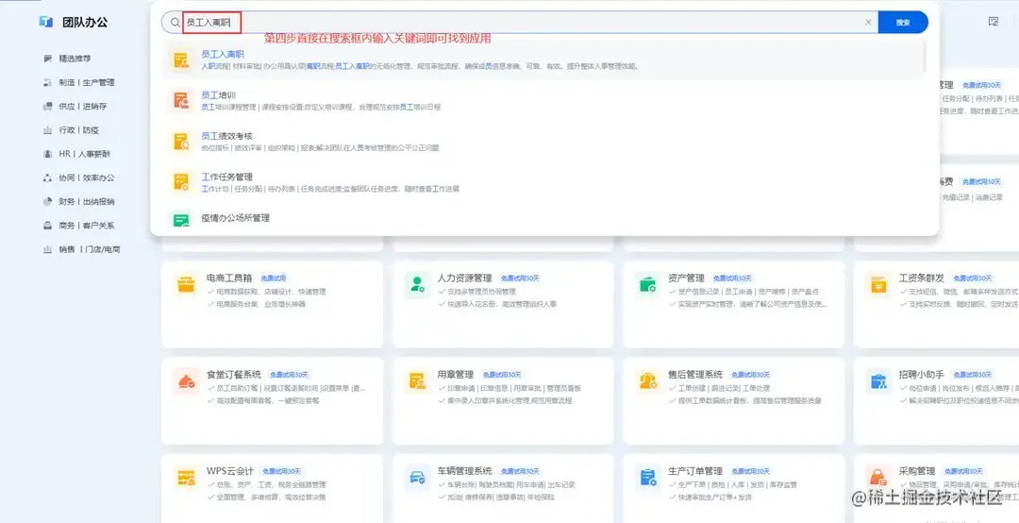This screenshot has height=523, width=1019.
Task: Click the 售后管理系统 app icon
Action: pyautogui.click(x=648, y=381)
